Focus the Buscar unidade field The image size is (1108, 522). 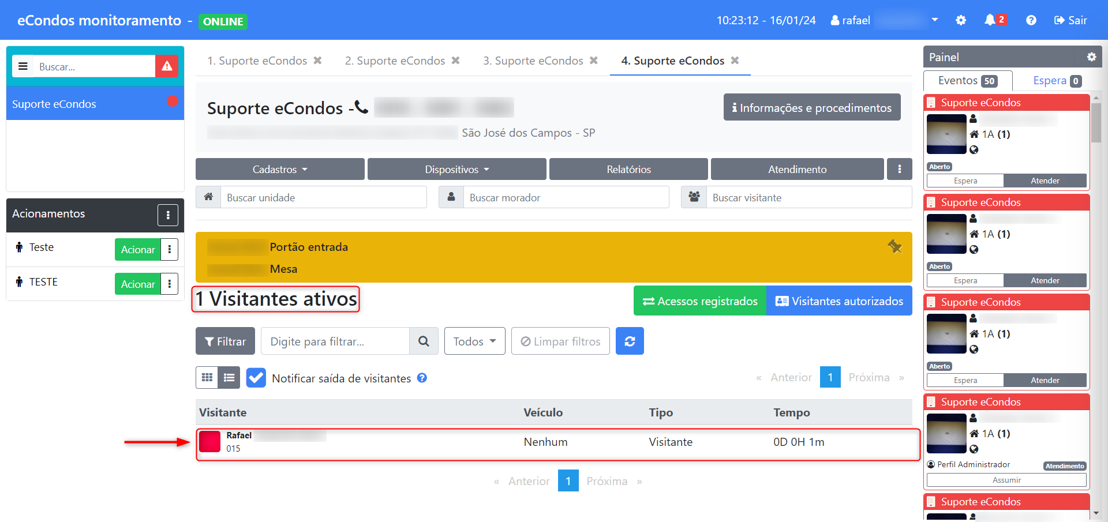323,197
